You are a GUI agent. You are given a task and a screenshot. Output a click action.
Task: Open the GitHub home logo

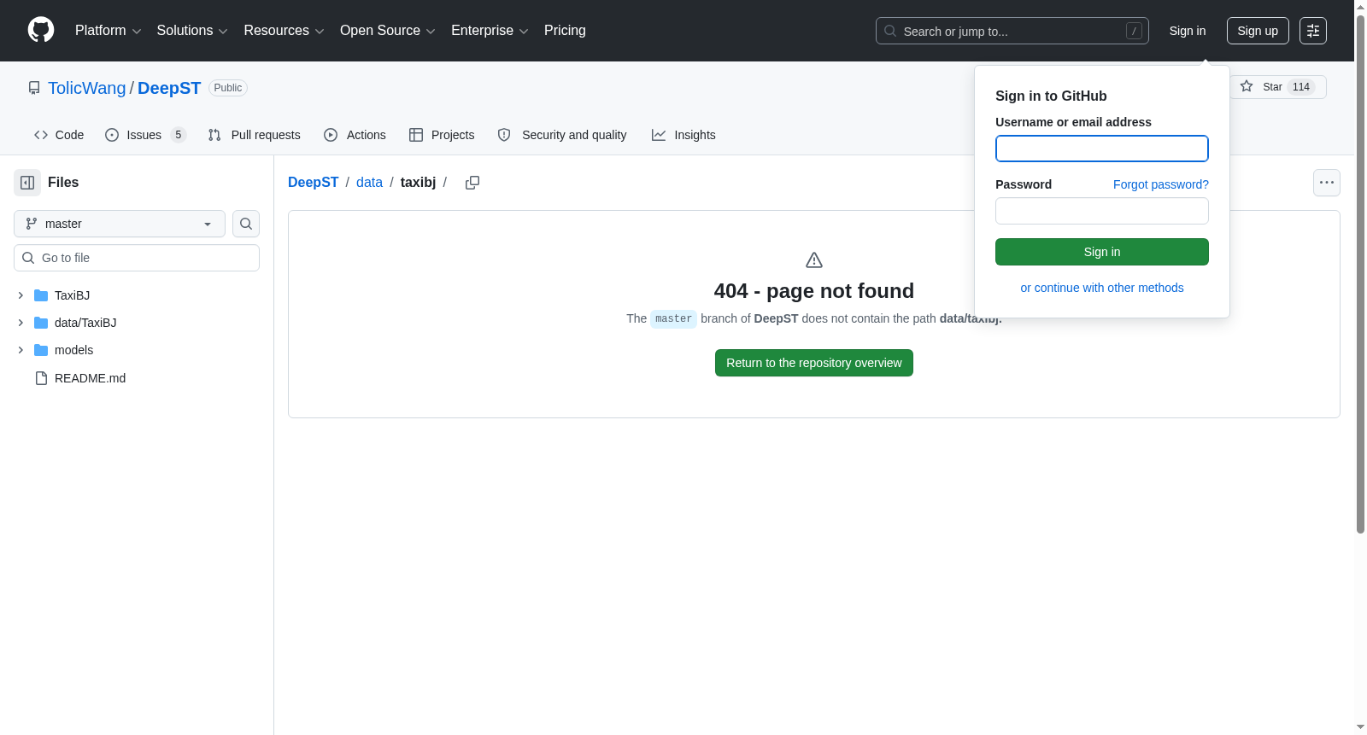click(x=41, y=30)
